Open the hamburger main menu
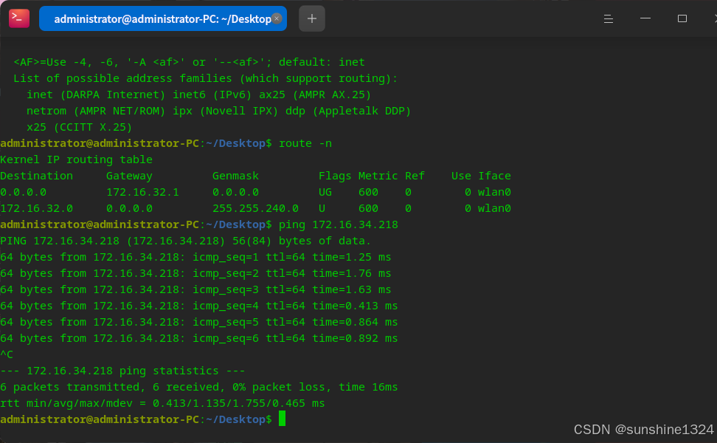The height and width of the screenshot is (443, 717). (x=608, y=18)
